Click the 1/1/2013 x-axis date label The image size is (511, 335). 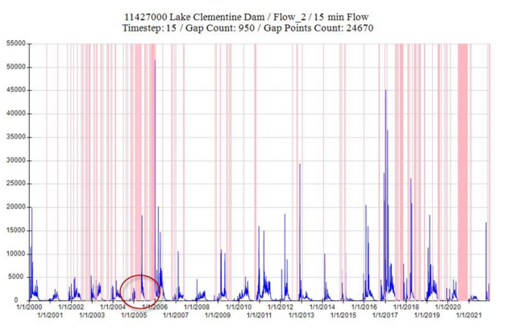(301, 315)
